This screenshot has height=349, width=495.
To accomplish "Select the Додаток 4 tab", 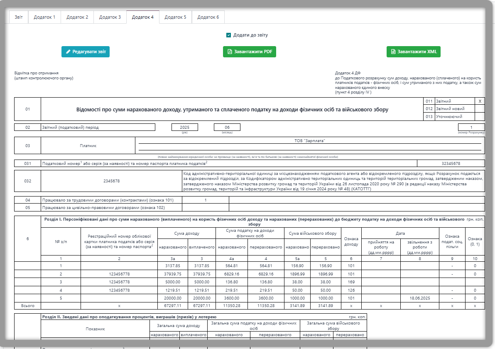I will pos(143,17).
